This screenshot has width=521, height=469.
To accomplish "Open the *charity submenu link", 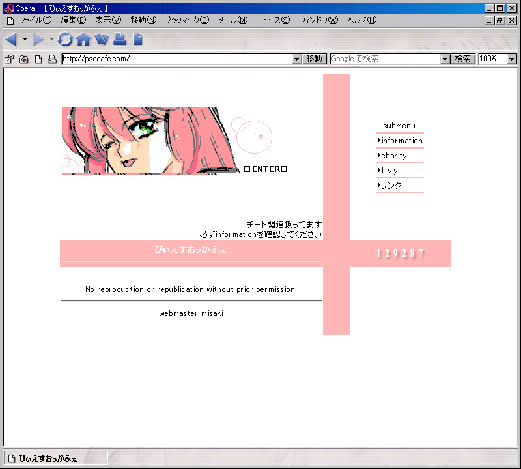I will click(392, 156).
